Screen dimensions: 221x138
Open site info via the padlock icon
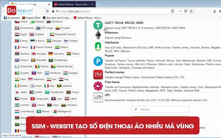pos(53,11)
